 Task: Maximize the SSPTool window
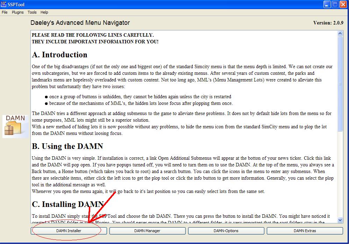[335, 5]
